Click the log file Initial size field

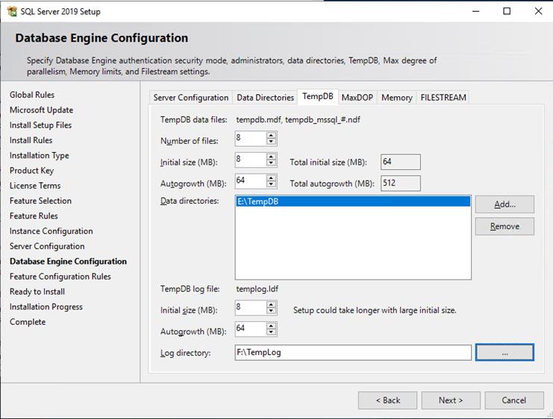coord(251,308)
